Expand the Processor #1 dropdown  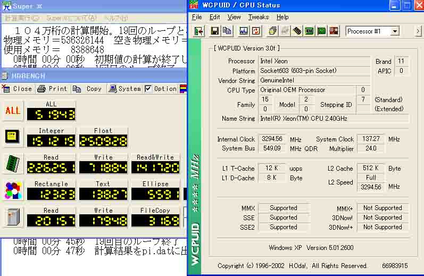tap(395, 31)
